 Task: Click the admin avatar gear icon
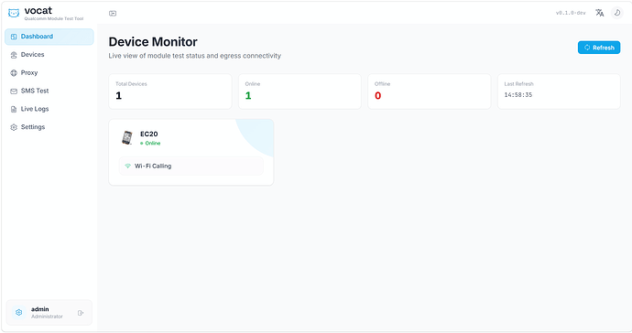[18, 313]
